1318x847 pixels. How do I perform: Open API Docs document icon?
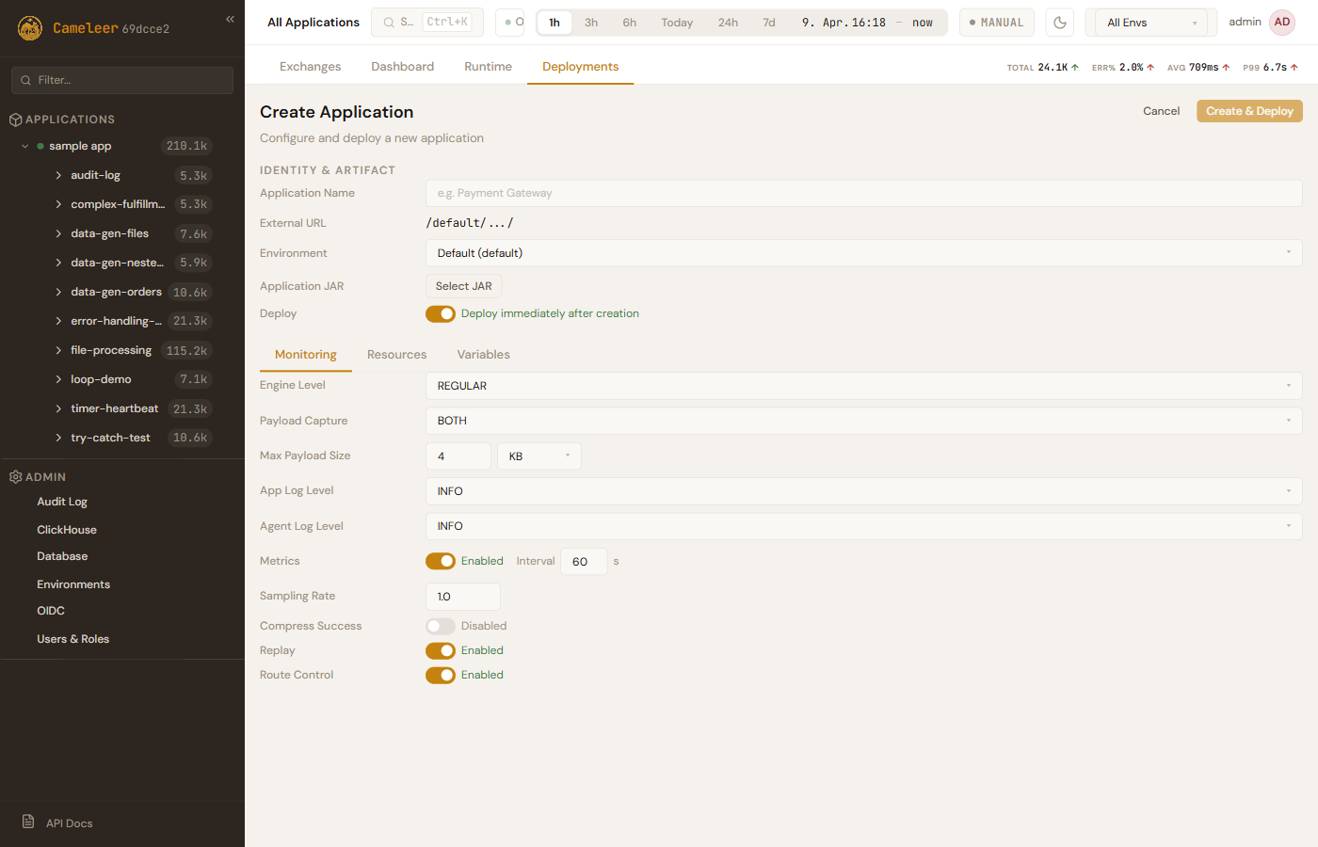coord(28,822)
